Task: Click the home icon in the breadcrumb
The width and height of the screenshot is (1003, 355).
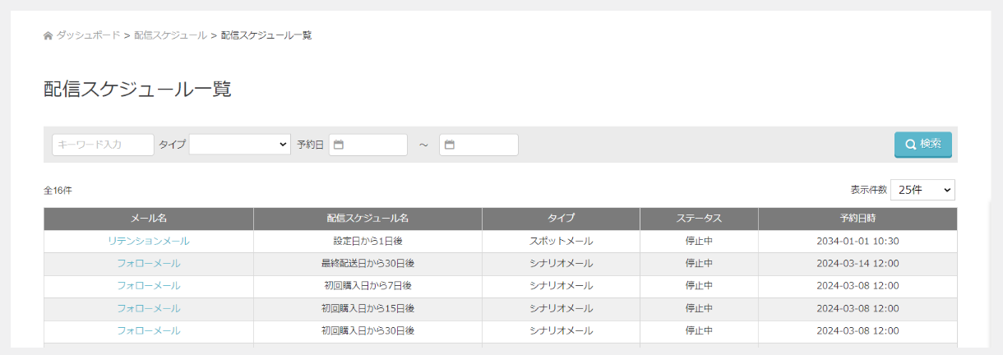Action: (48, 35)
